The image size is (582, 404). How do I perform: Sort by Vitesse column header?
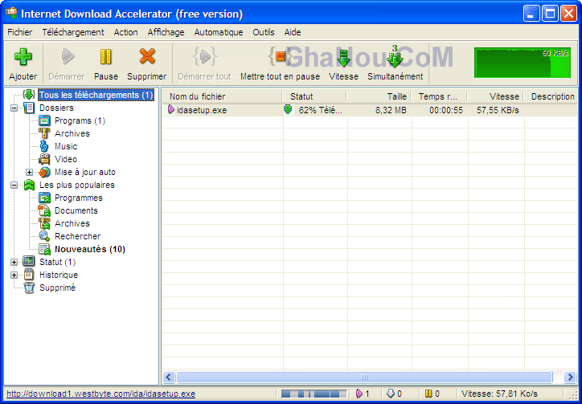pos(495,96)
